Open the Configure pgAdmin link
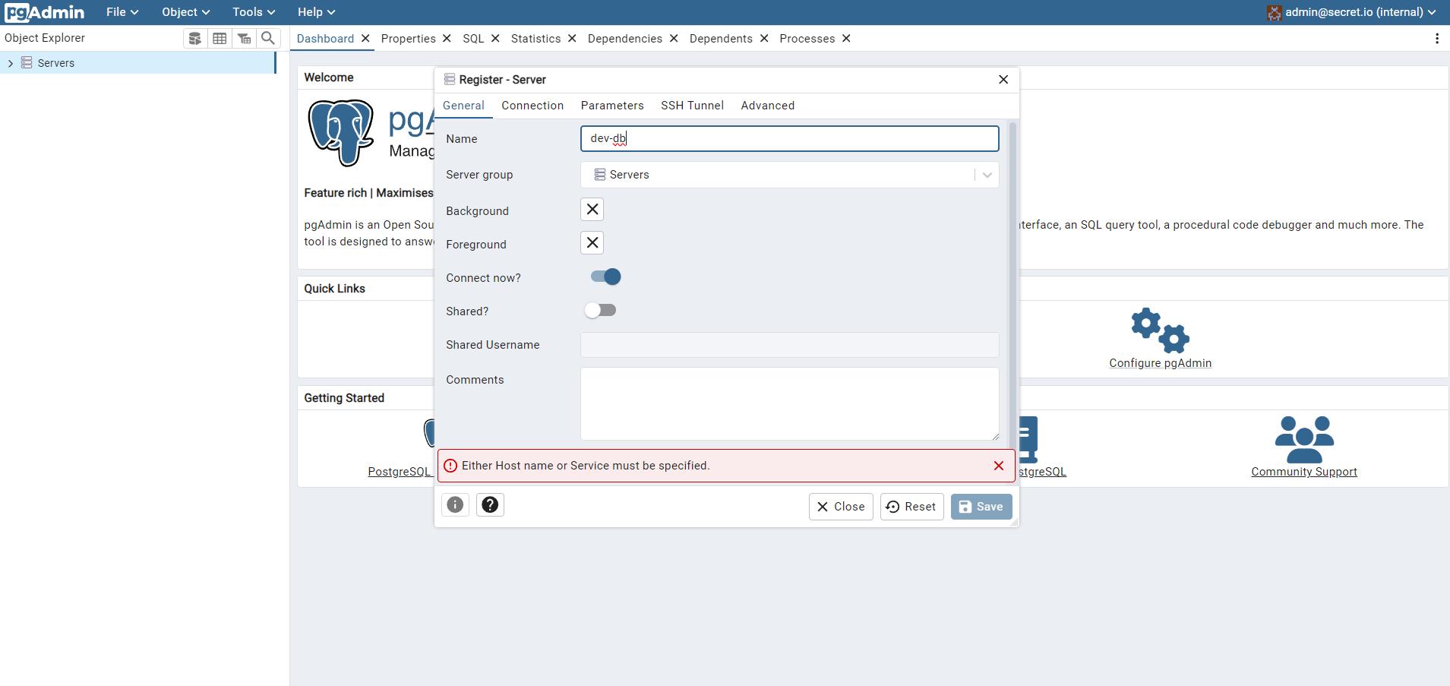Screen dimensions: 1450x686 coord(1160,363)
